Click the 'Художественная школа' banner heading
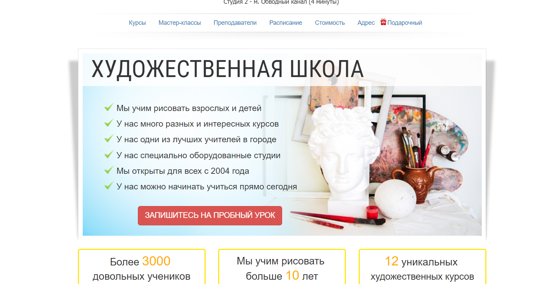The width and height of the screenshot is (533, 297). [x=227, y=69]
